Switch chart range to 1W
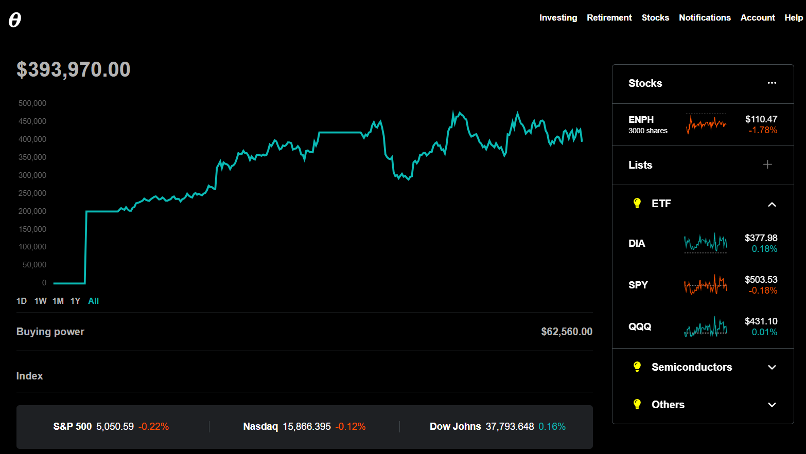The width and height of the screenshot is (806, 454). [x=40, y=301]
